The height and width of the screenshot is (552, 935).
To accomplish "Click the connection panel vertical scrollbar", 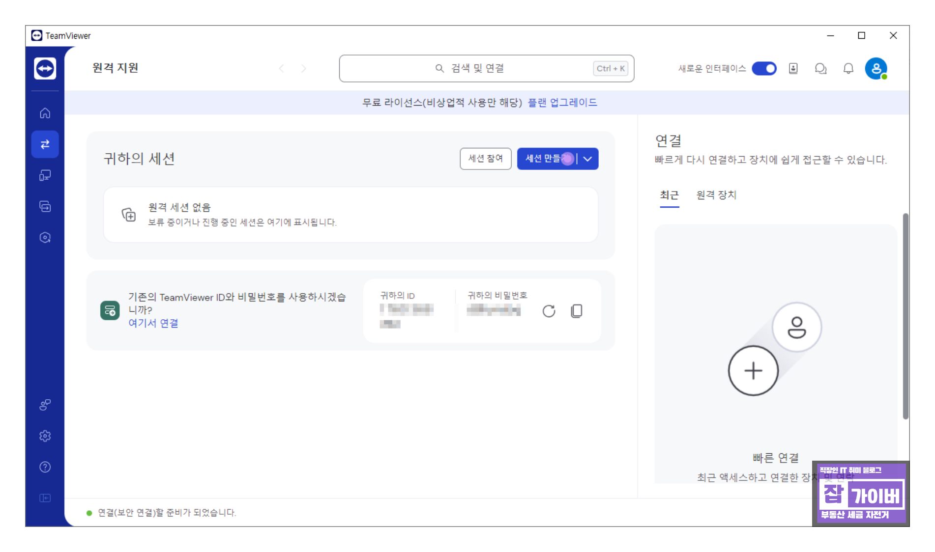I will coord(905,316).
